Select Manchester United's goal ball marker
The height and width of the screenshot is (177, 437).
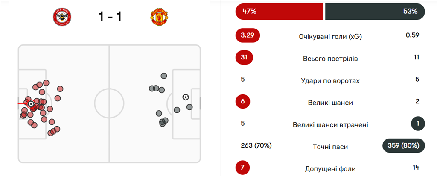pos(186,97)
